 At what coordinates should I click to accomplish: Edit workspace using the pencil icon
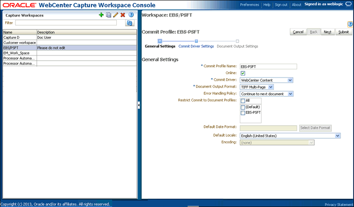pyautogui.click(x=116, y=15)
